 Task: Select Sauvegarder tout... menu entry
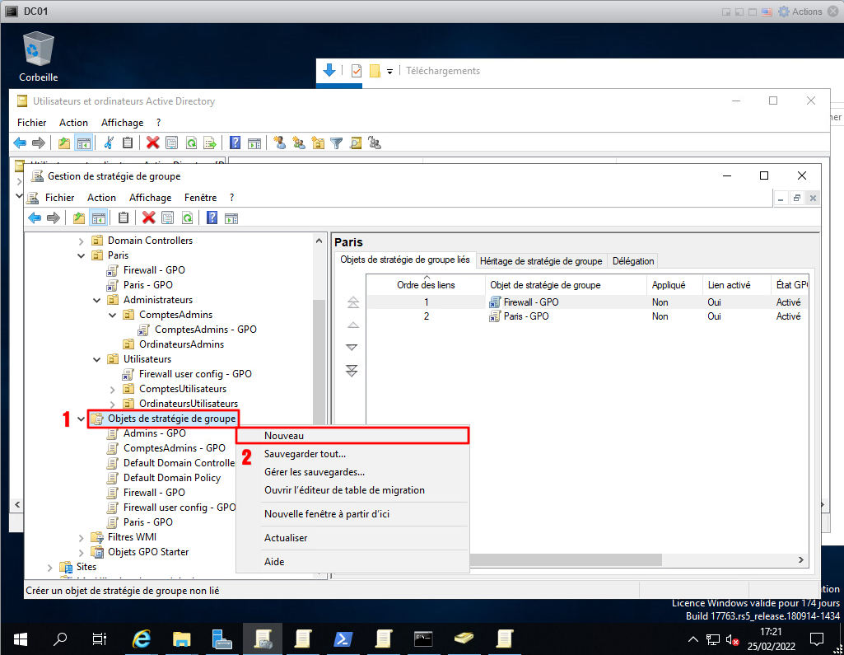click(x=305, y=454)
